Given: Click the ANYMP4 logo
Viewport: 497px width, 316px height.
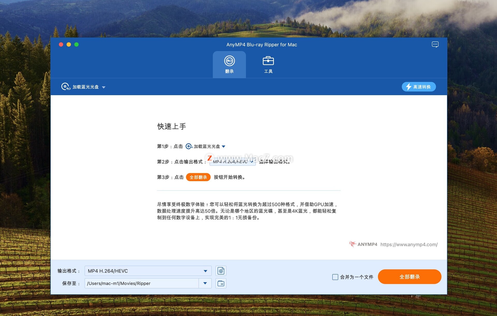Looking at the screenshot, I should point(363,244).
